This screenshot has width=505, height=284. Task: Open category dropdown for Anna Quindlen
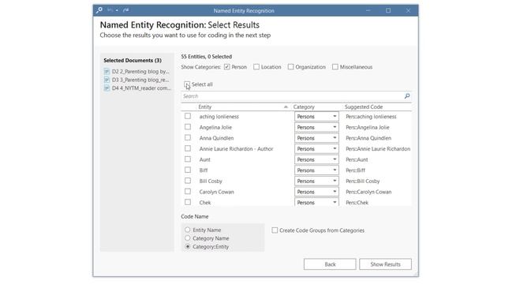point(316,138)
